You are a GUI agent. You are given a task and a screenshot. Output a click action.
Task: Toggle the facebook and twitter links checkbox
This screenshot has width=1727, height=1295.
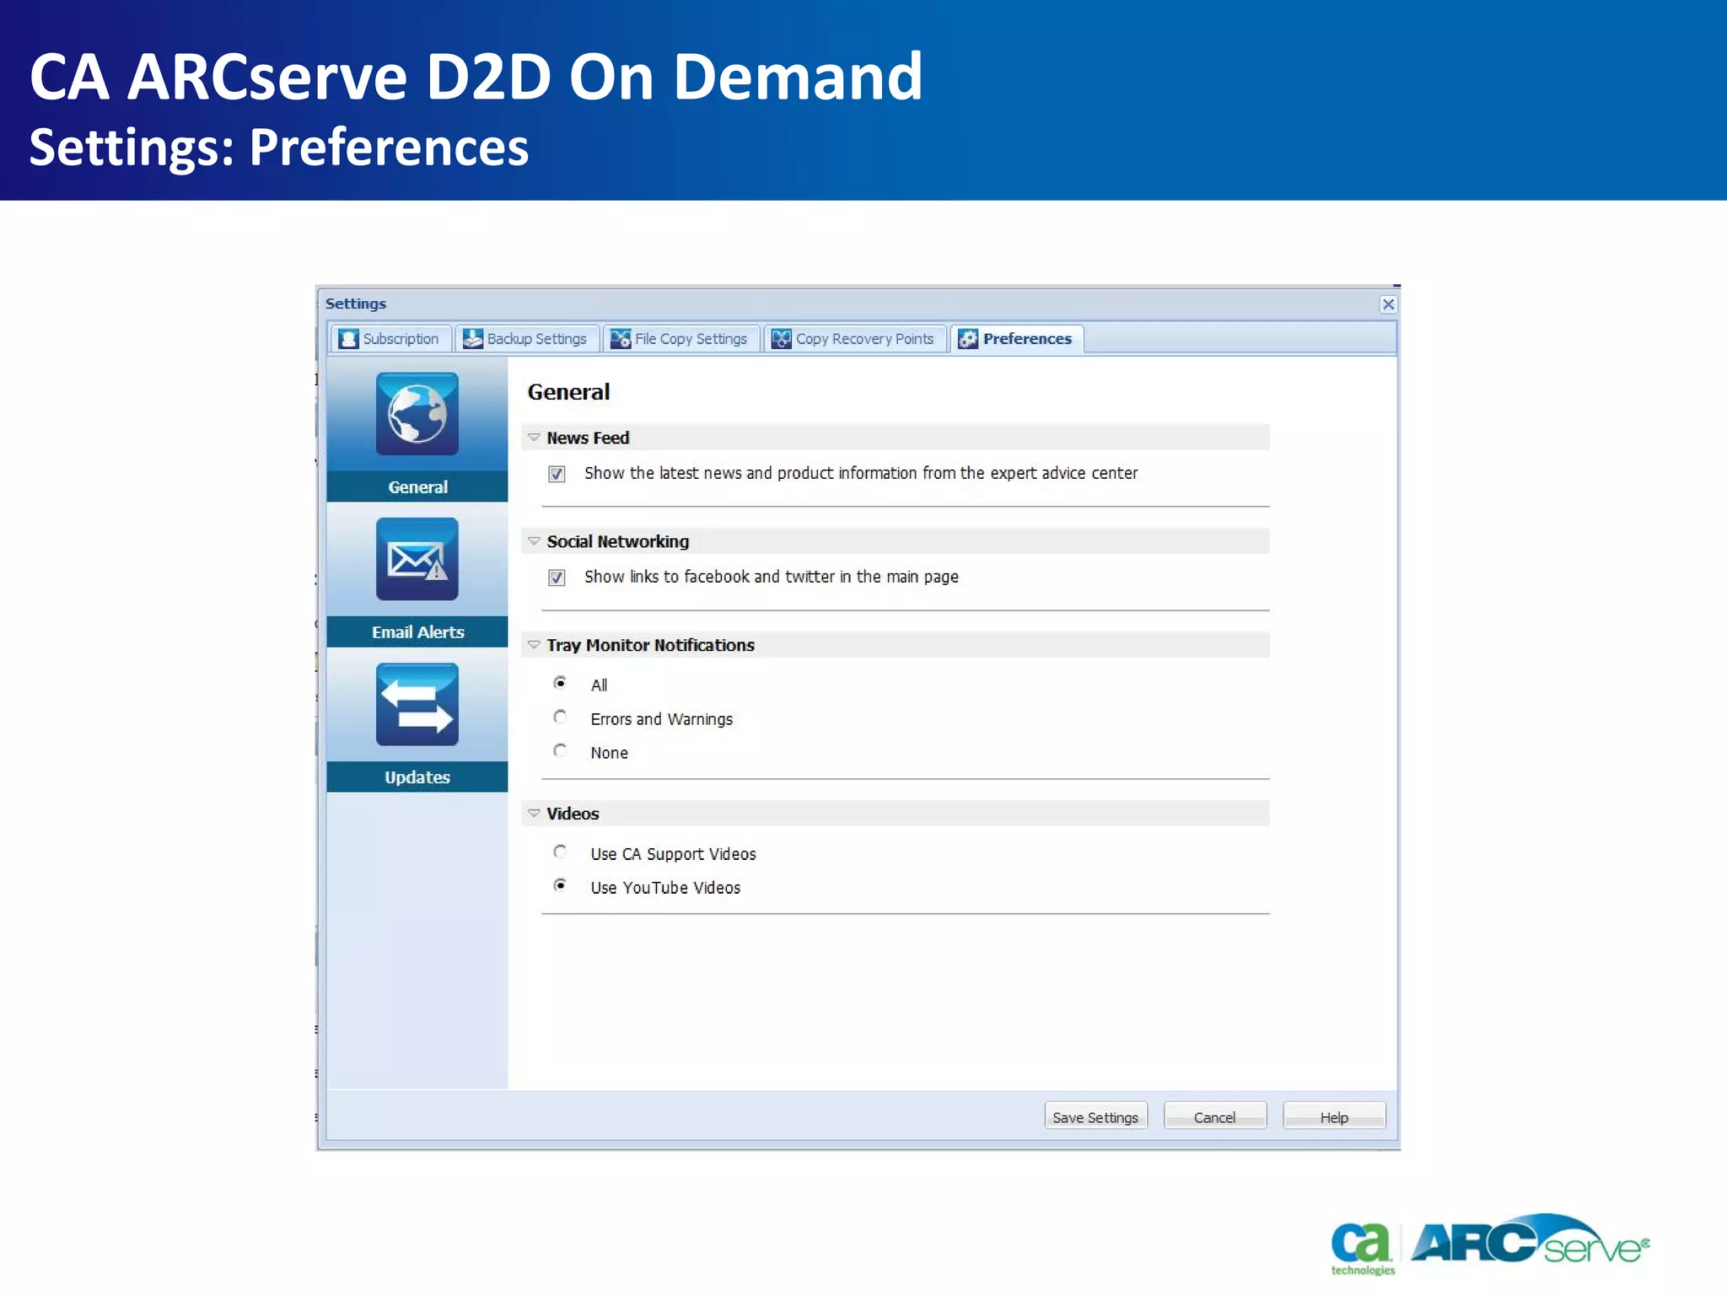click(557, 578)
